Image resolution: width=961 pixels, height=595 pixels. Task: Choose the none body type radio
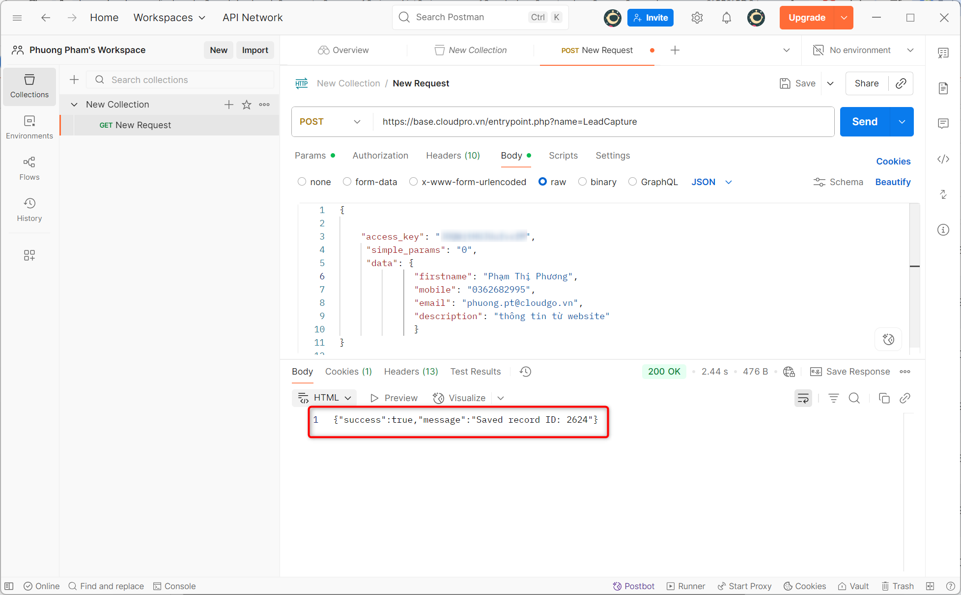302,182
